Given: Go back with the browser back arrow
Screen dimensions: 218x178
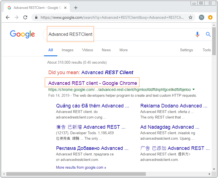Looking at the screenshot, I should (x=8, y=17).
